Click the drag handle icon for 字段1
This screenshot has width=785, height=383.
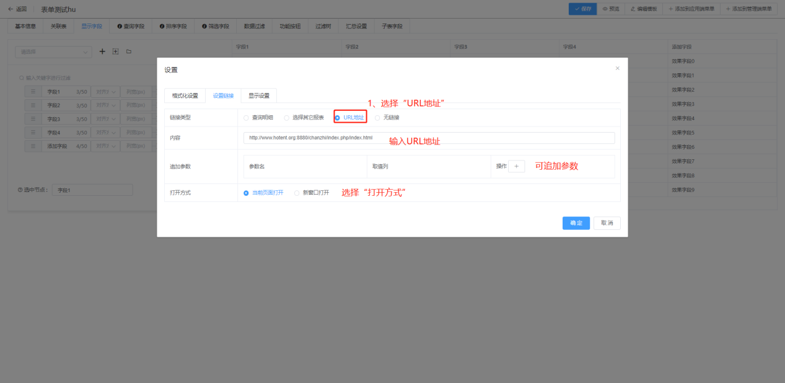click(33, 92)
